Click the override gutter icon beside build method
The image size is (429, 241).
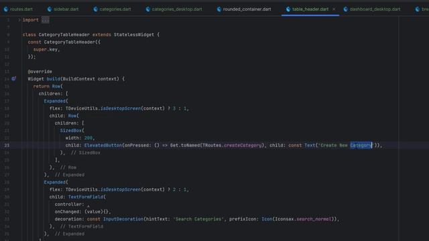point(13,79)
